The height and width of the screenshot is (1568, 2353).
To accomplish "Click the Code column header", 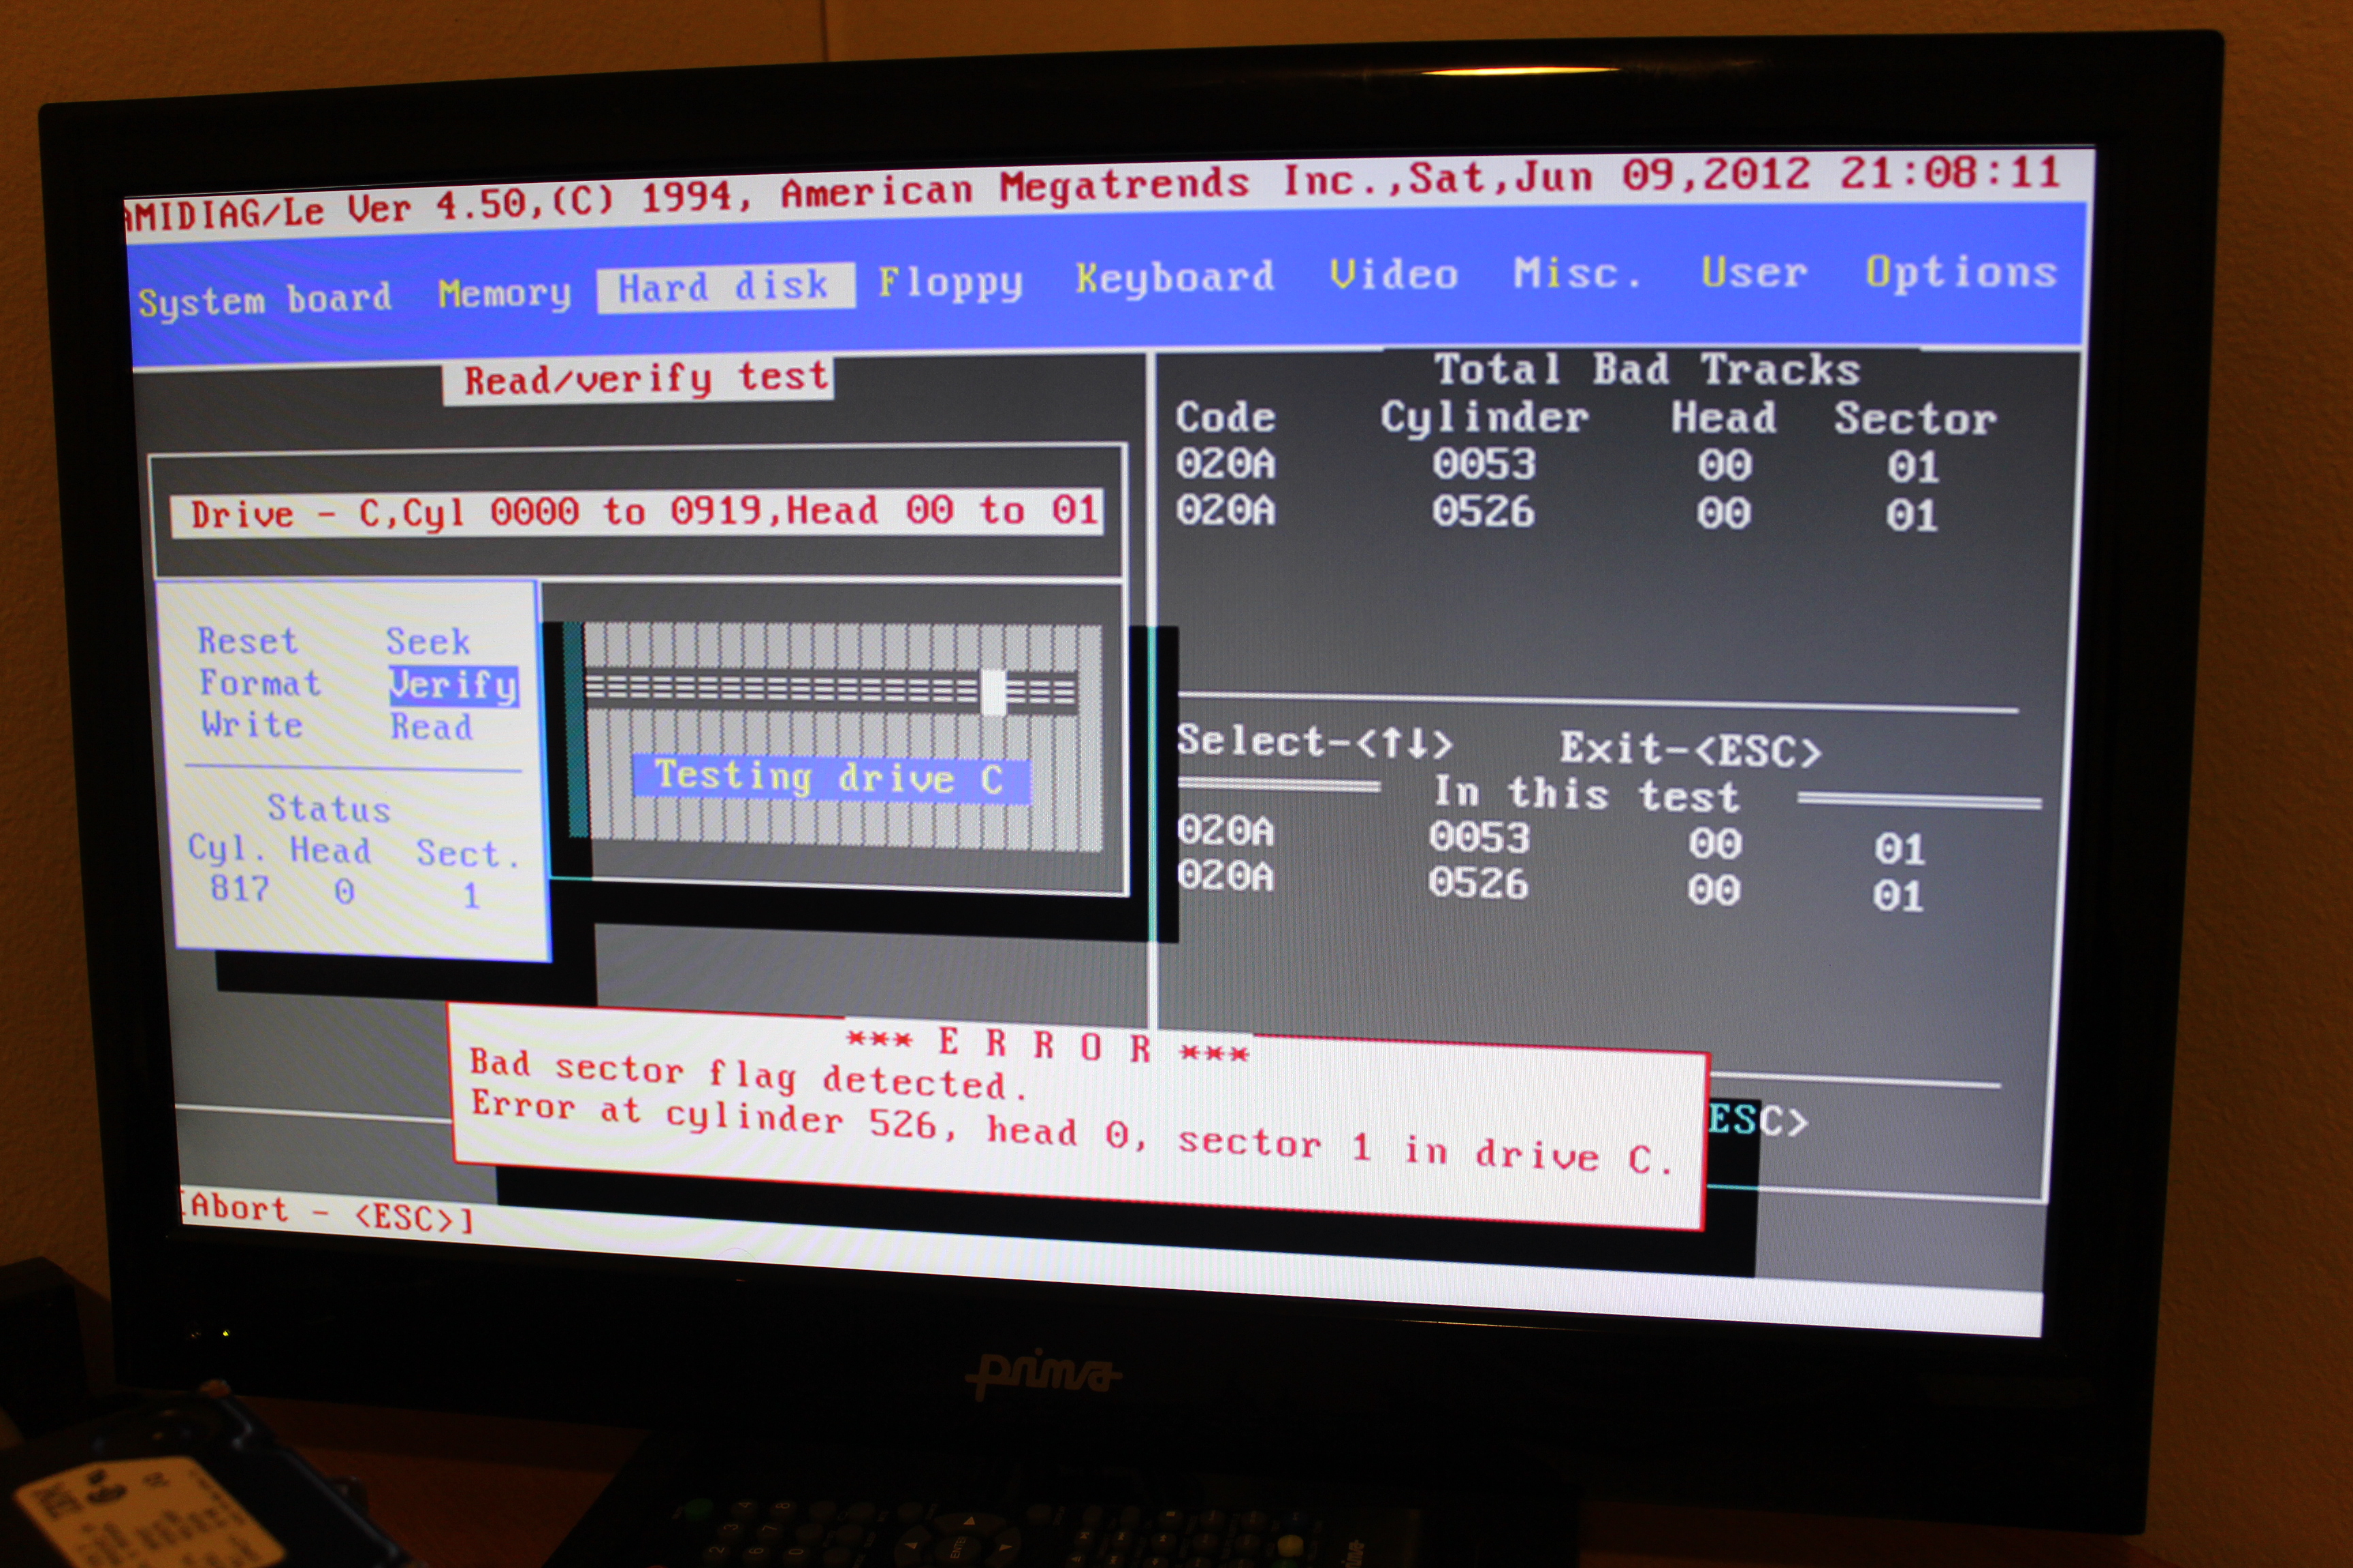I will 1226,417.
